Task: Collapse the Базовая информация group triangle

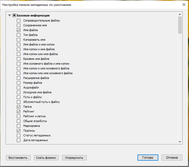Action: click(x=10, y=15)
